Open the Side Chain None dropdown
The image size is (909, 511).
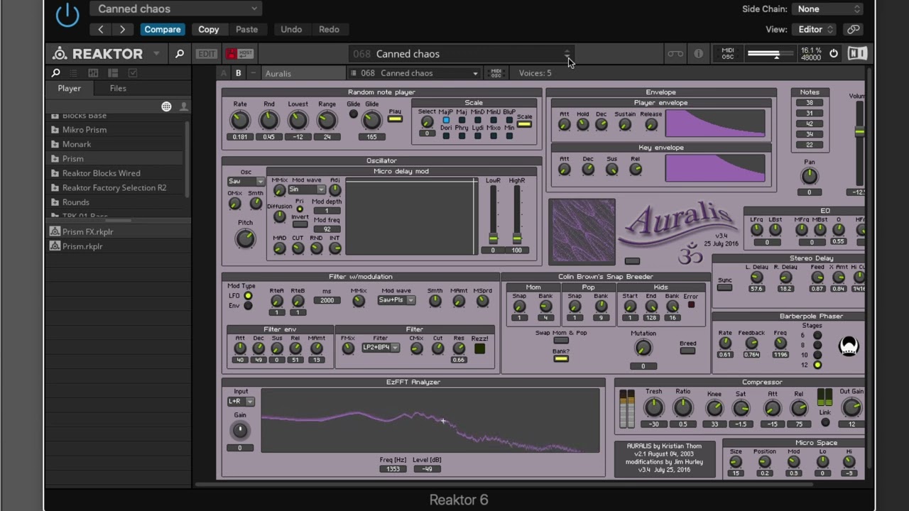click(828, 9)
